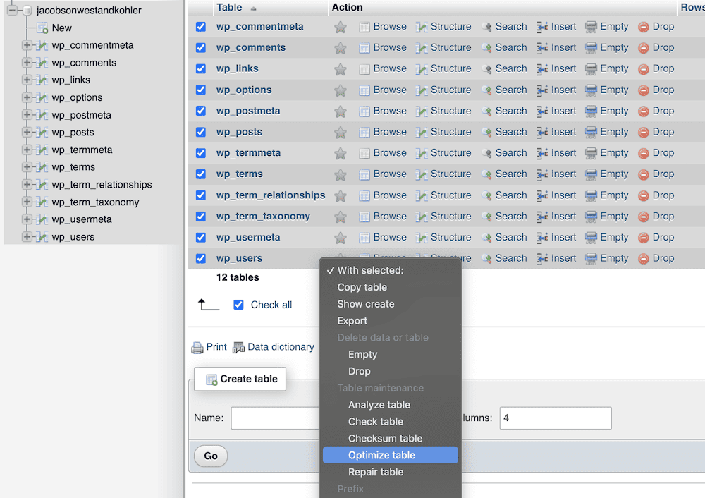The height and width of the screenshot is (498, 705).
Task: Expand wp_term_taxonomy tree node
Action: [27, 202]
